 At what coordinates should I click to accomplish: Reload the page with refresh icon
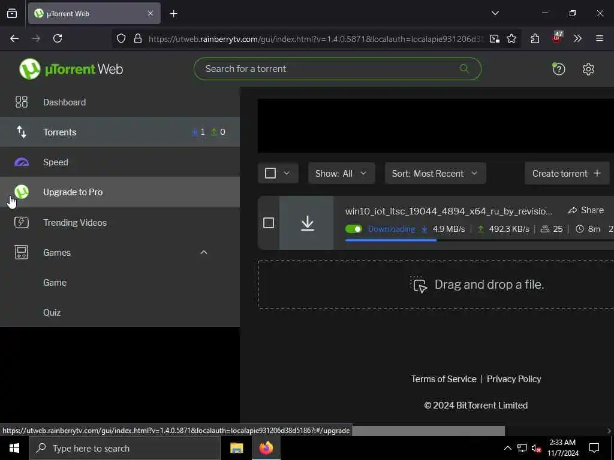click(x=58, y=38)
